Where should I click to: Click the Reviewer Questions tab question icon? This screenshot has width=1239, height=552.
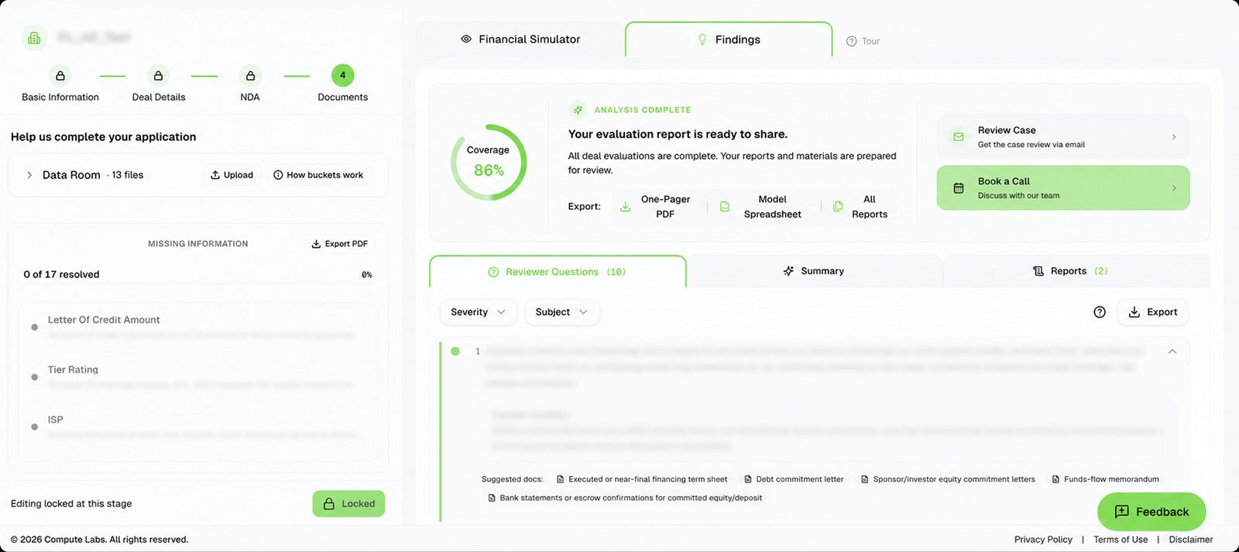point(493,272)
